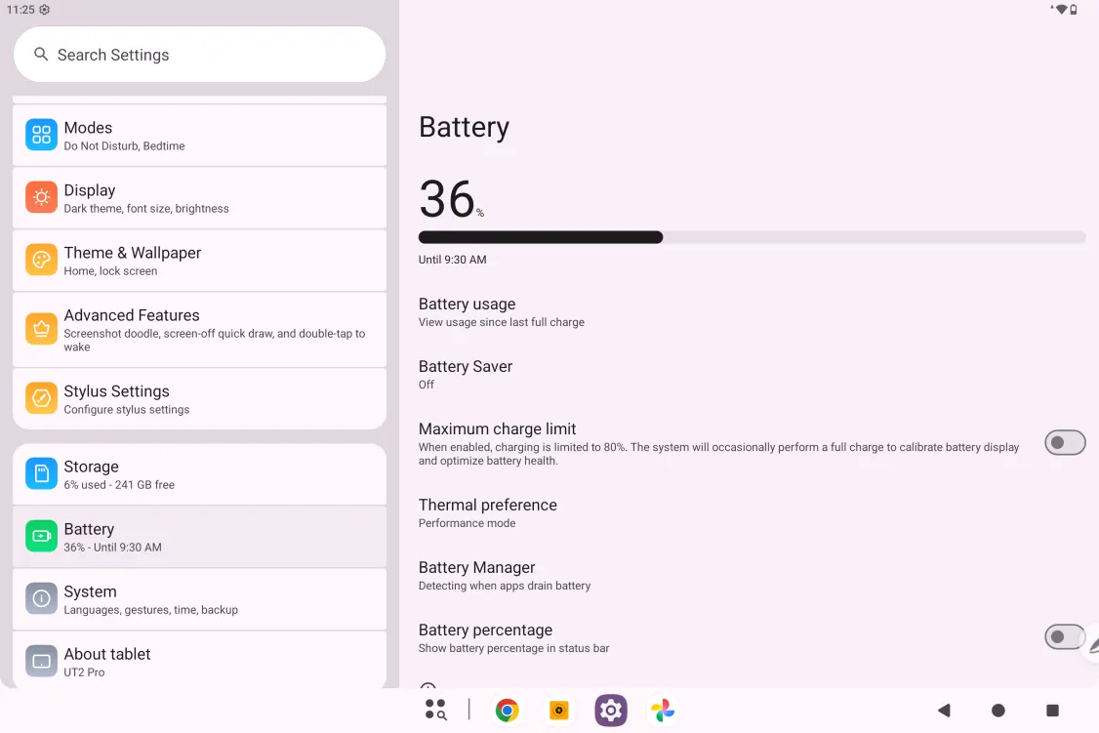The image size is (1099, 733).
Task: Select the Theme & Wallpaper palette icon
Action: point(41,260)
